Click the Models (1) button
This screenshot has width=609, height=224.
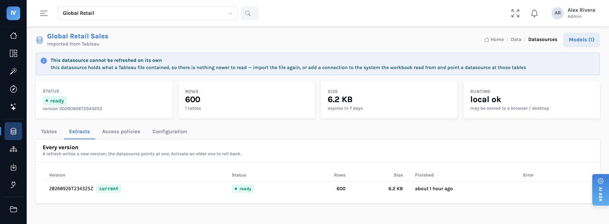[x=582, y=40]
